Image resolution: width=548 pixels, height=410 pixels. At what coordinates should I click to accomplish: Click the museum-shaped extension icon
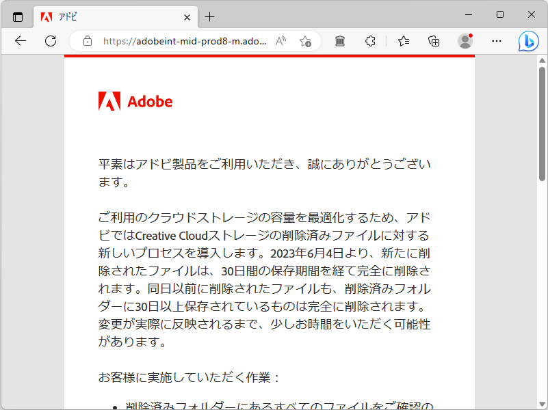[339, 41]
